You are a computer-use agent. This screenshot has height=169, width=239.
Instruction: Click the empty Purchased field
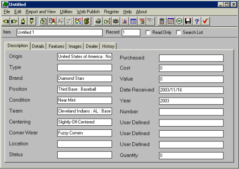[191, 58]
